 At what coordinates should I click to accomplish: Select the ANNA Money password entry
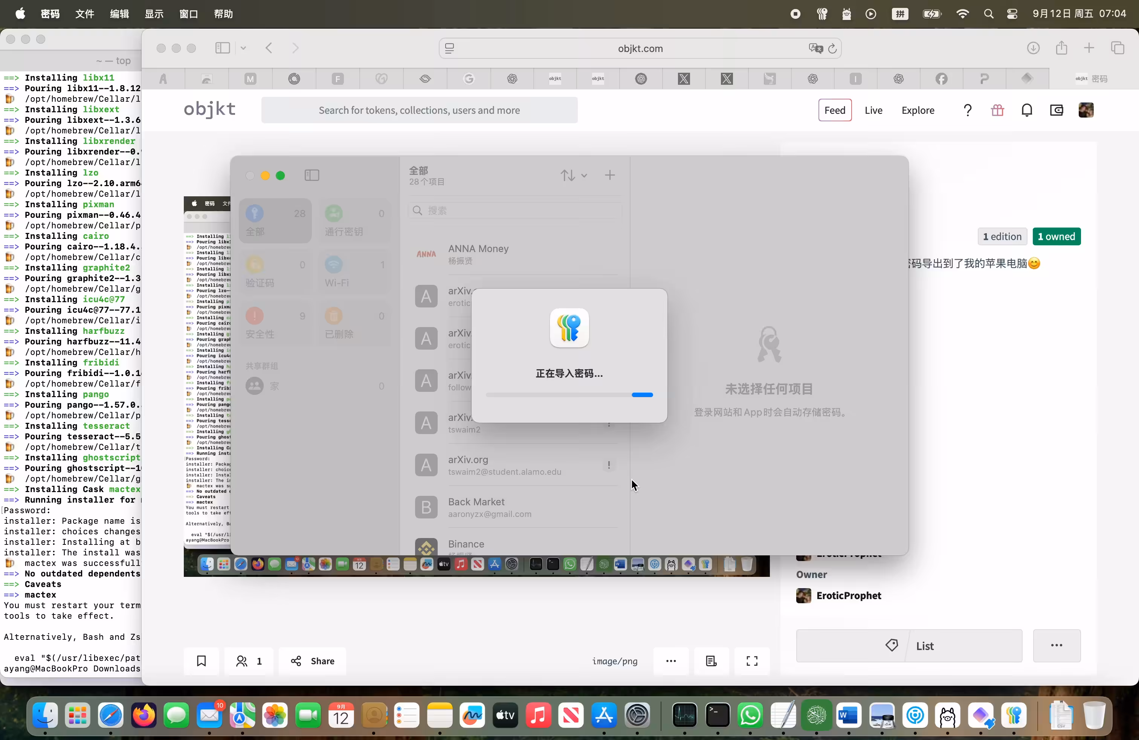coord(515,254)
